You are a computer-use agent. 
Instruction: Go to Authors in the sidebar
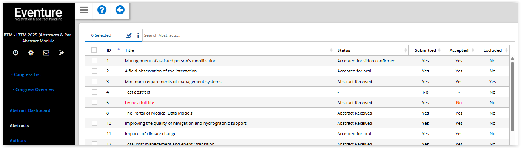(18, 140)
